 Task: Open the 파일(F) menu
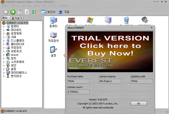[x=5, y=6]
